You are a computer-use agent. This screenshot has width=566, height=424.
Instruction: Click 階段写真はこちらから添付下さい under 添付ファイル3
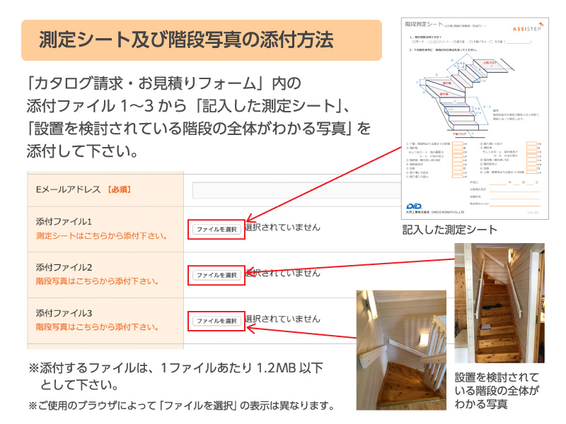click(x=97, y=327)
